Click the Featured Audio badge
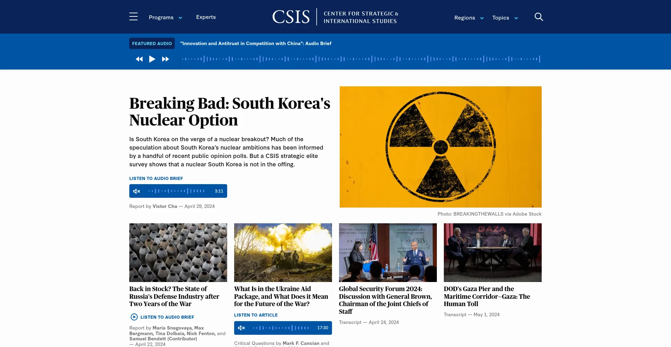671x347 pixels. (152, 43)
